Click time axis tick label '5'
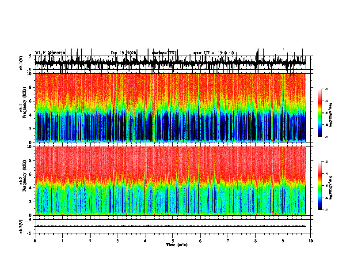The height and width of the screenshot is (270, 350). (173, 241)
